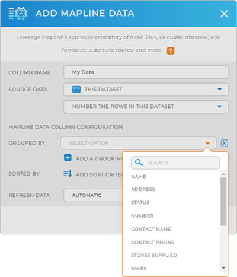Click the scrollbar down arrow in list
Screen dimensions: 237x277
[223, 268]
